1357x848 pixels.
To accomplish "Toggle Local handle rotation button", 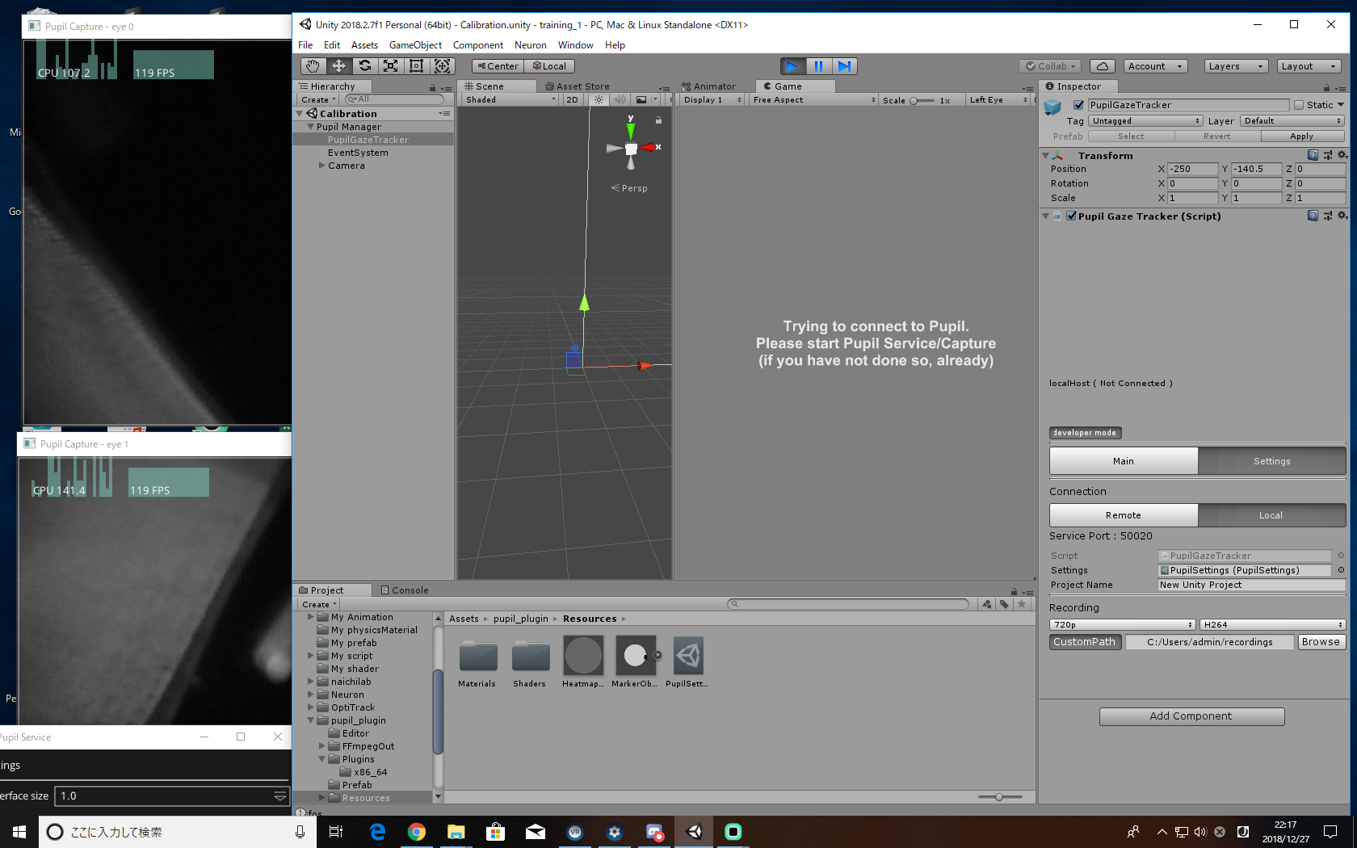I will pos(549,66).
